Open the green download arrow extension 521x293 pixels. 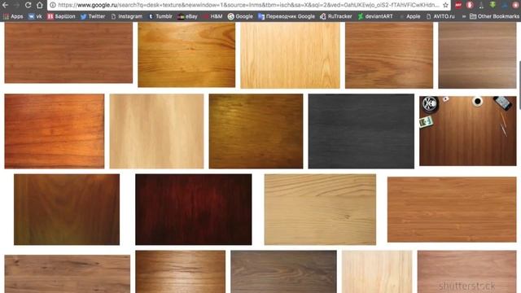tap(493, 5)
